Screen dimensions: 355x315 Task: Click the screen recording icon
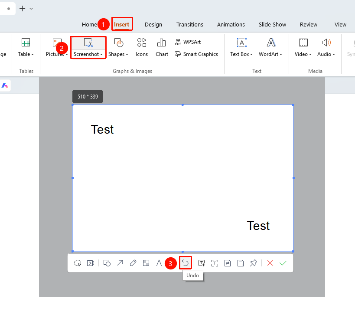(91, 263)
